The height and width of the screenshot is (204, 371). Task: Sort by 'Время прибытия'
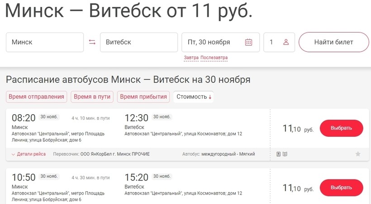click(143, 97)
